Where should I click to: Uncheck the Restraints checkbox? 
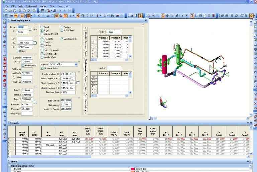point(42,39)
